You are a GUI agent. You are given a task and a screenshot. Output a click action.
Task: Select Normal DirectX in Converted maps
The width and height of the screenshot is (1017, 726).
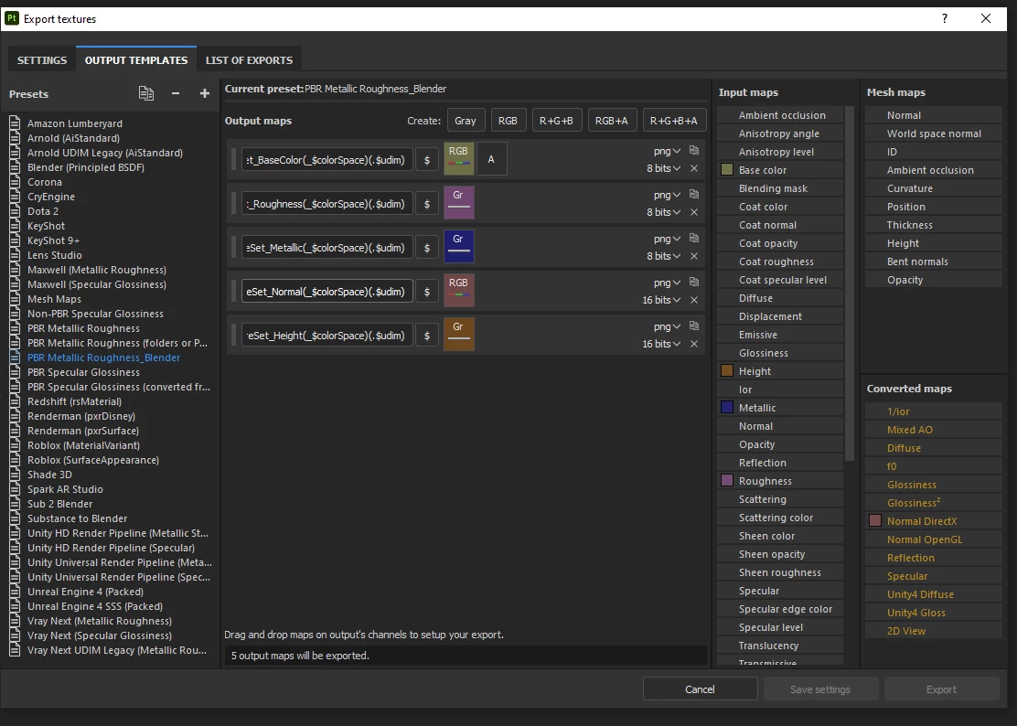(x=934, y=520)
